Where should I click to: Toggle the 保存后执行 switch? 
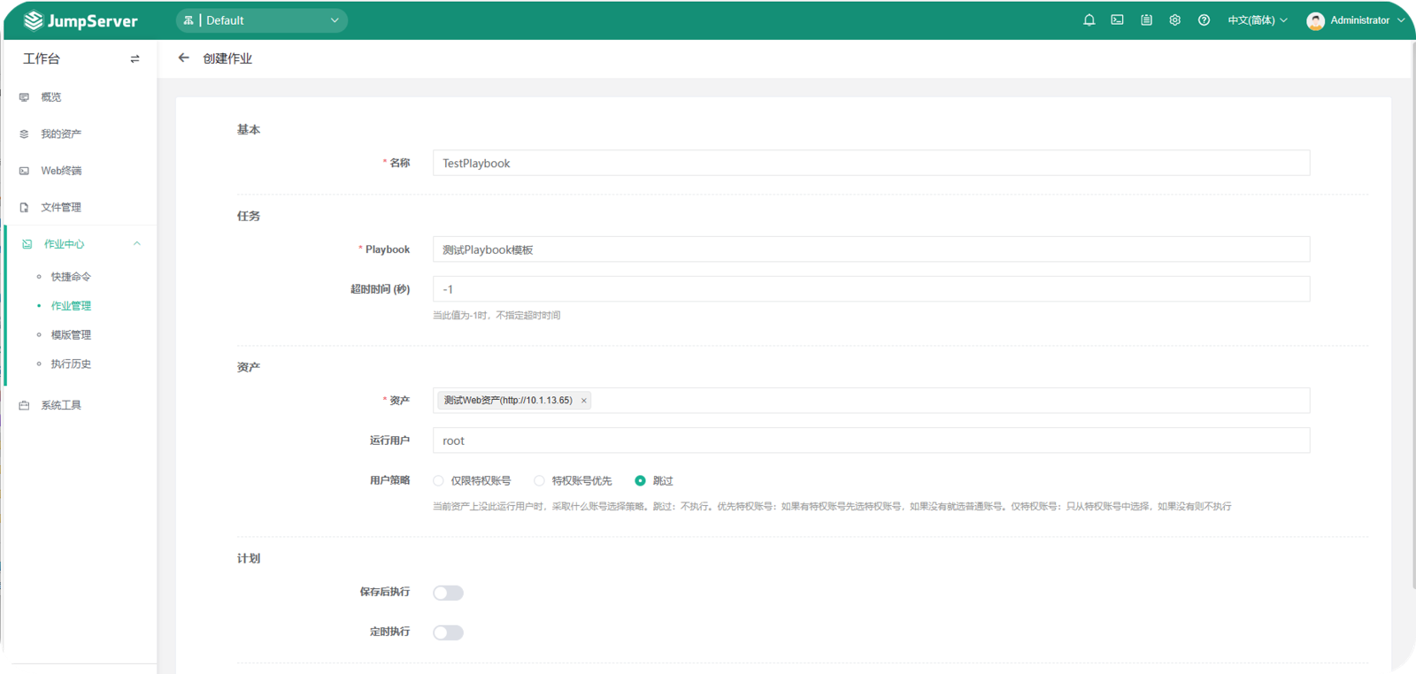[448, 593]
